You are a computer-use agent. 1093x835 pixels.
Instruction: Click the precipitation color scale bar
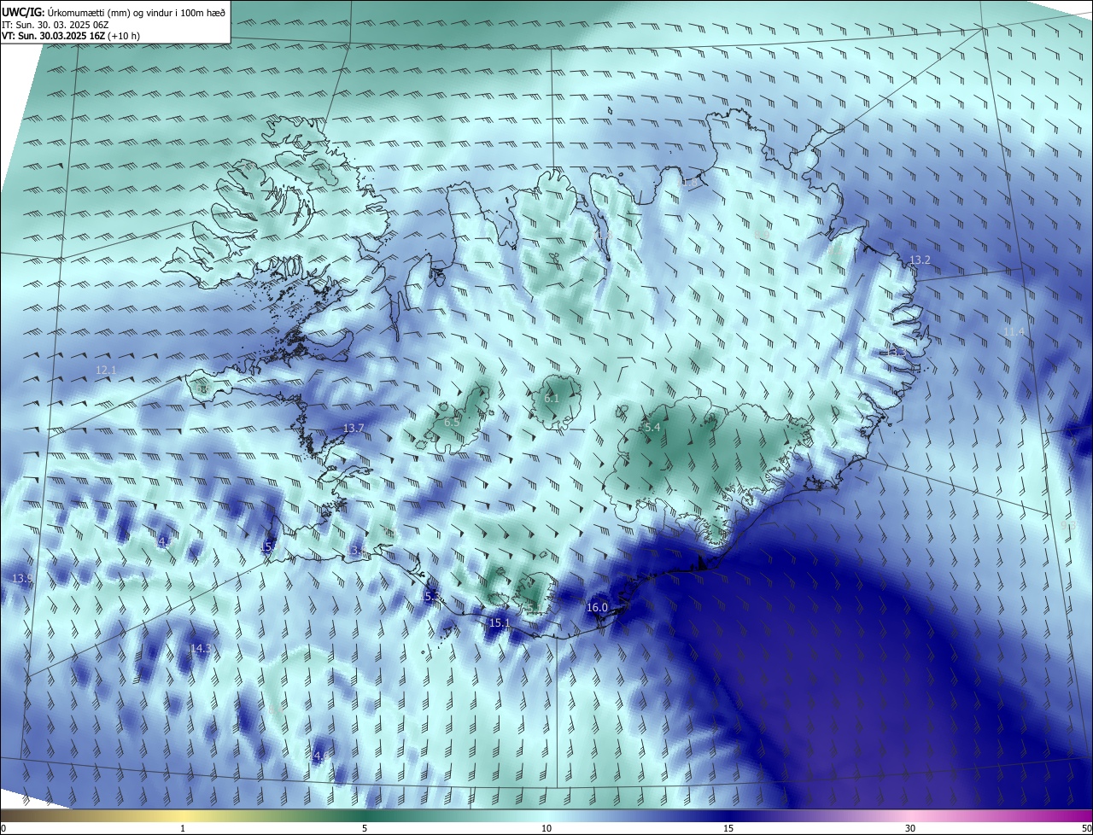coord(546,815)
